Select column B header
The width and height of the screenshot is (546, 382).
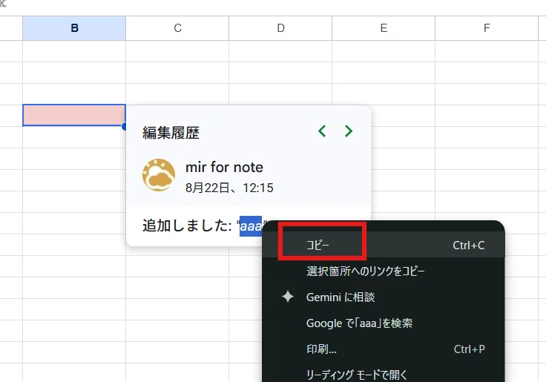point(74,28)
